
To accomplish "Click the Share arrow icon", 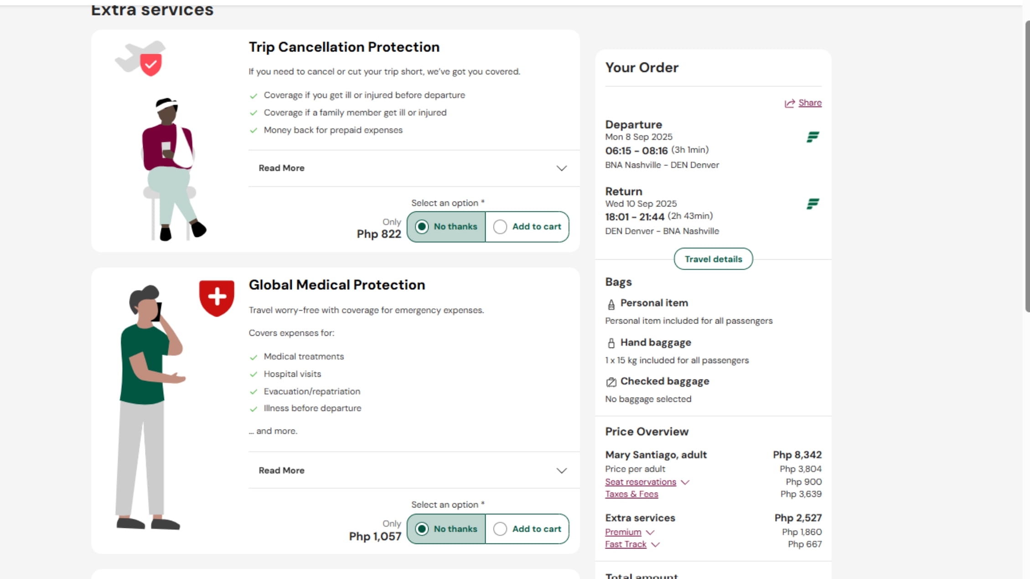I will click(x=789, y=103).
